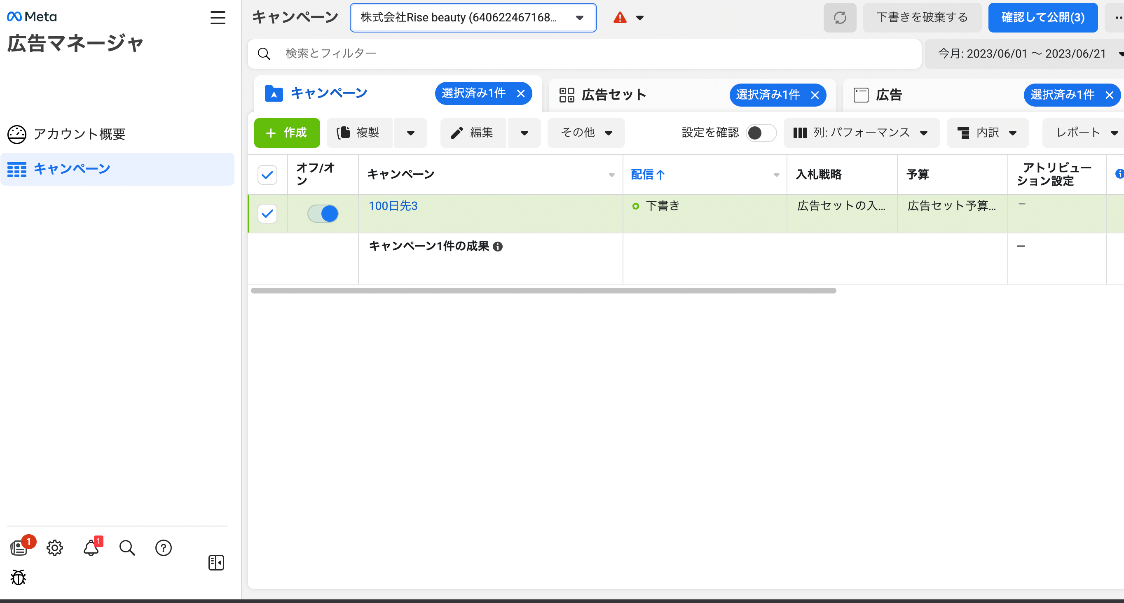
Task: Switch to the 広告セット tab
Action: pos(614,95)
